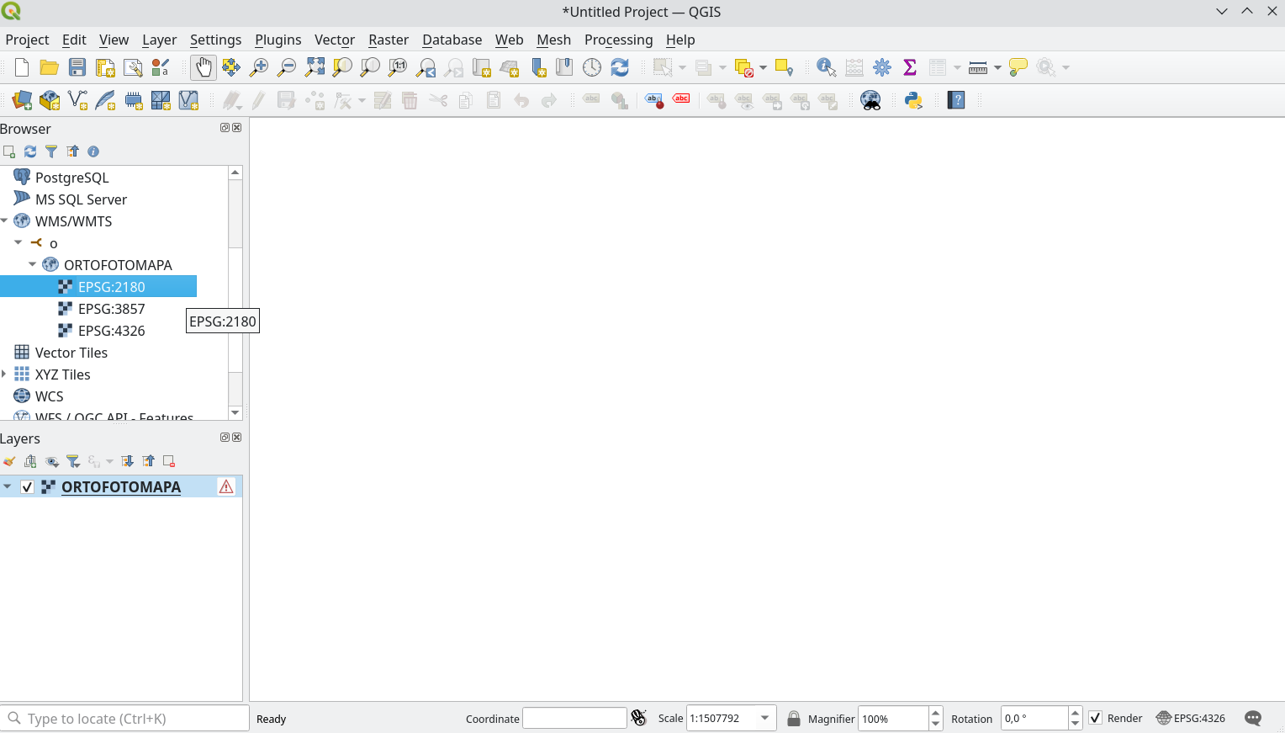Toggle visibility of the ORTOFOTOMAPA layer
1285x733 pixels.
pos(28,486)
